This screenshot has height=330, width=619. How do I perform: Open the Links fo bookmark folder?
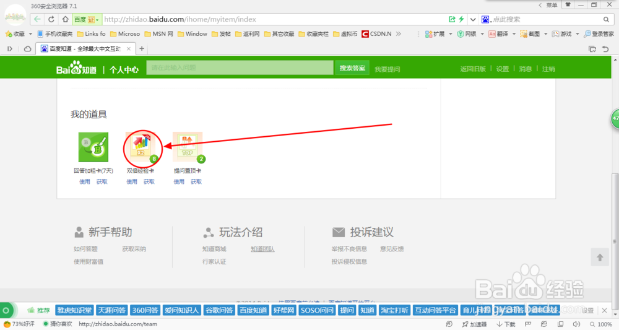point(91,34)
